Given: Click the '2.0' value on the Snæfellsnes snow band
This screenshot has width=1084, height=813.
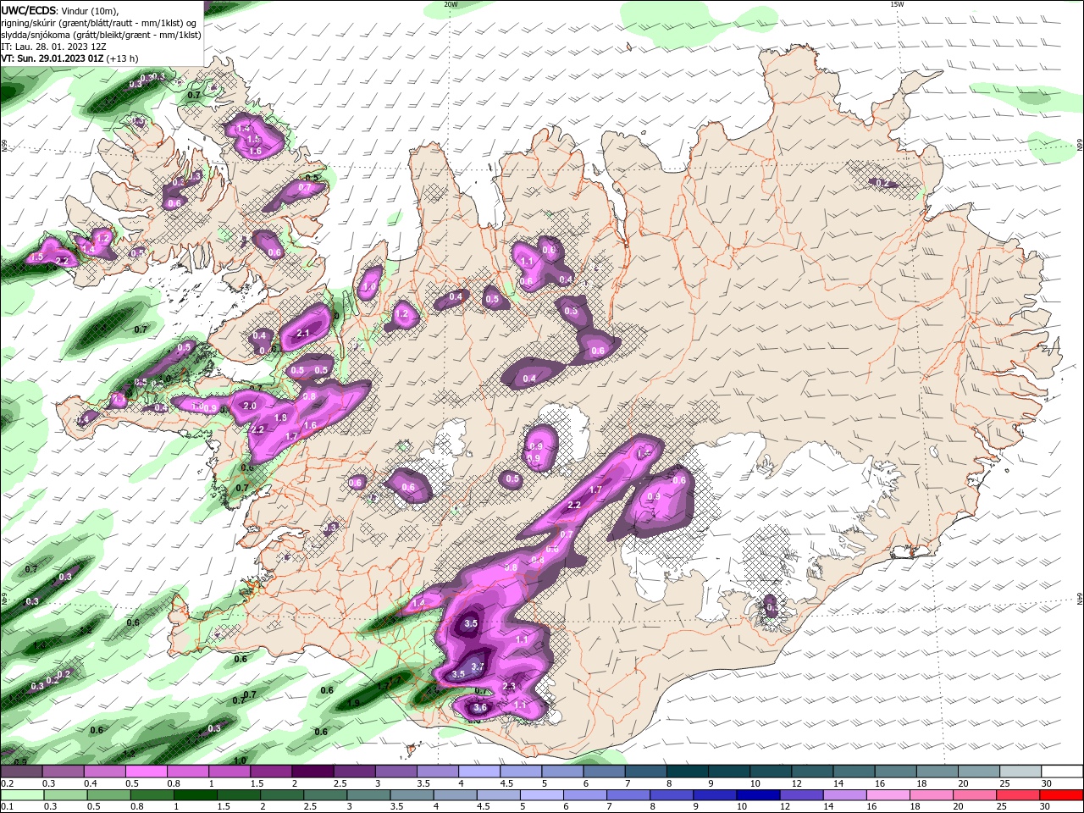Looking at the screenshot, I should (250, 406).
